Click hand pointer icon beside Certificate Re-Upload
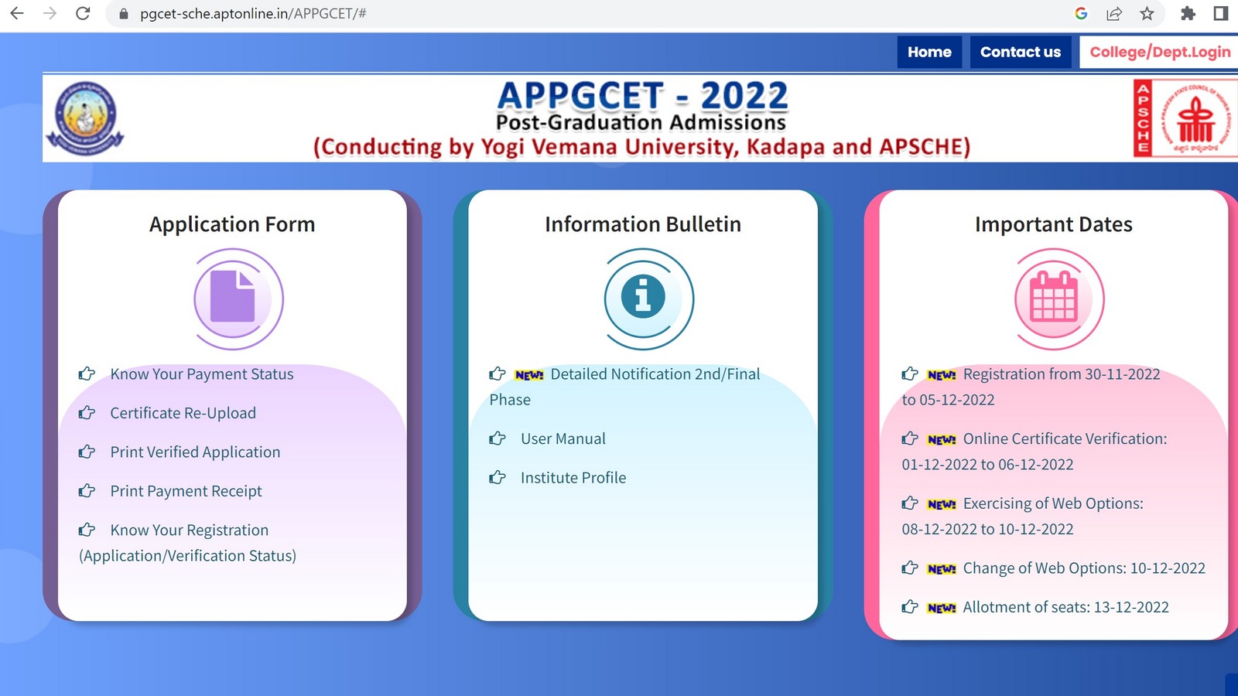This screenshot has height=696, width=1238. [x=87, y=413]
